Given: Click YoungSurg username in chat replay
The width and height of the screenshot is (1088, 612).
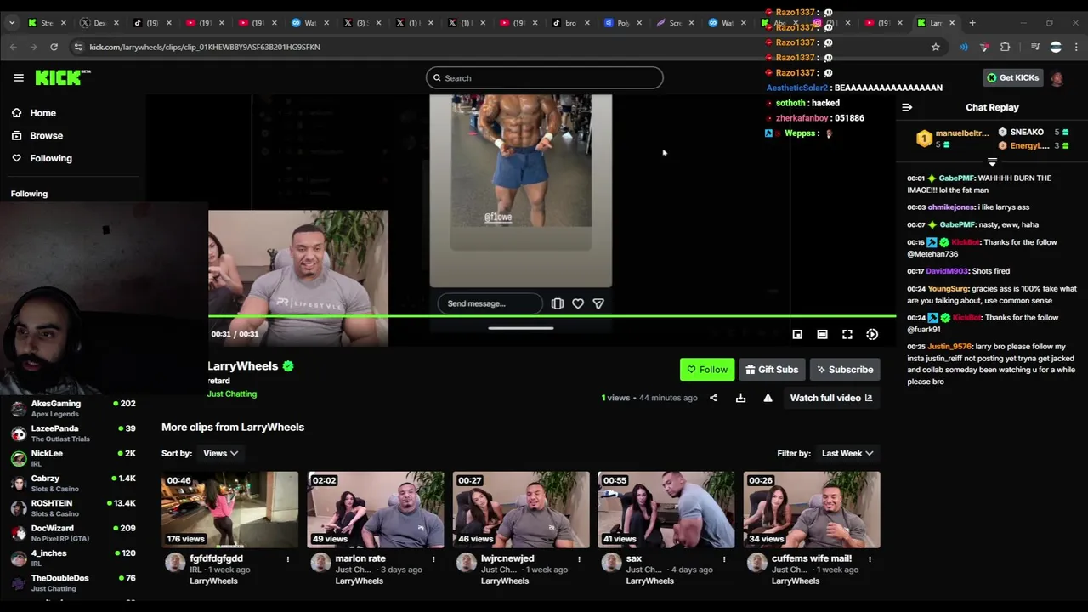Looking at the screenshot, I should click(x=948, y=289).
